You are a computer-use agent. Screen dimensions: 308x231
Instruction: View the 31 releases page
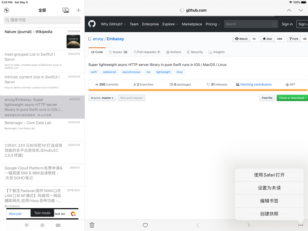point(217,84)
